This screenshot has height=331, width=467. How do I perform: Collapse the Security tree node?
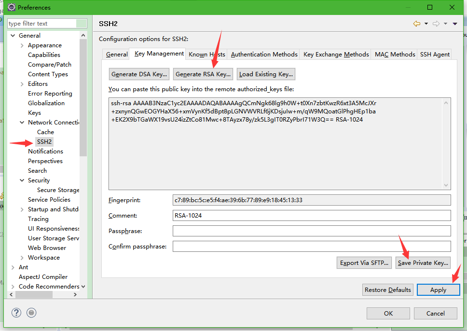[22, 180]
